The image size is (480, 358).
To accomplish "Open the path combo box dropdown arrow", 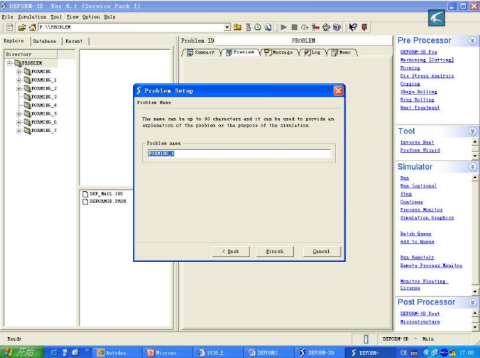I will coord(227,28).
